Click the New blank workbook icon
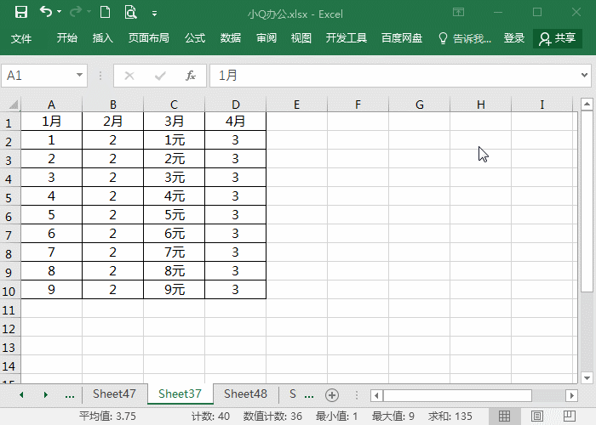This screenshot has height=425, width=596. tap(105, 13)
